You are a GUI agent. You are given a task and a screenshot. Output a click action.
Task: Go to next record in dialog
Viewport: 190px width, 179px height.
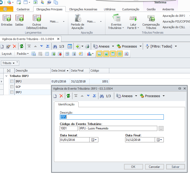[x=88, y=96]
